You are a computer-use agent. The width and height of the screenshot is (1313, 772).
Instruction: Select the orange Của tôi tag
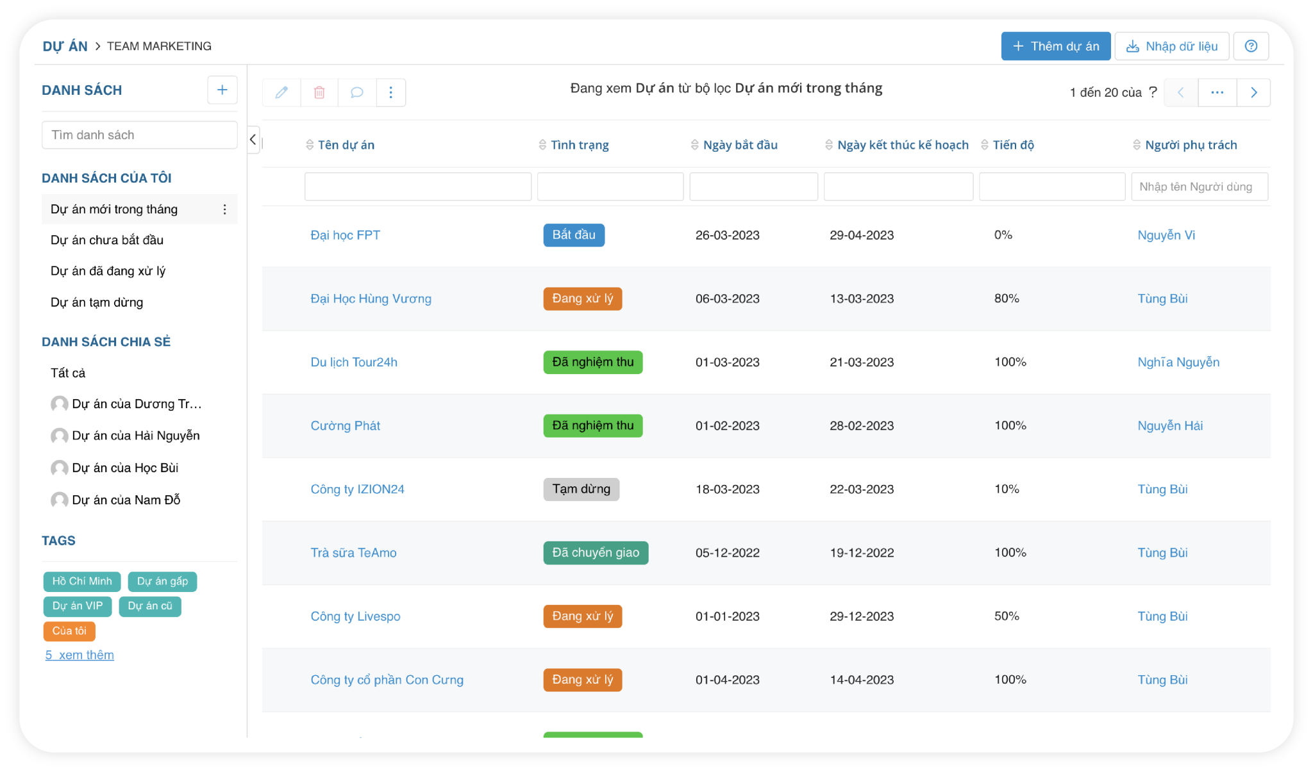(x=69, y=630)
